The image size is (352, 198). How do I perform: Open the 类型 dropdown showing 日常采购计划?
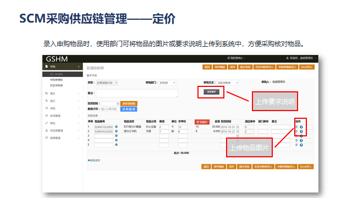[x=107, y=83]
